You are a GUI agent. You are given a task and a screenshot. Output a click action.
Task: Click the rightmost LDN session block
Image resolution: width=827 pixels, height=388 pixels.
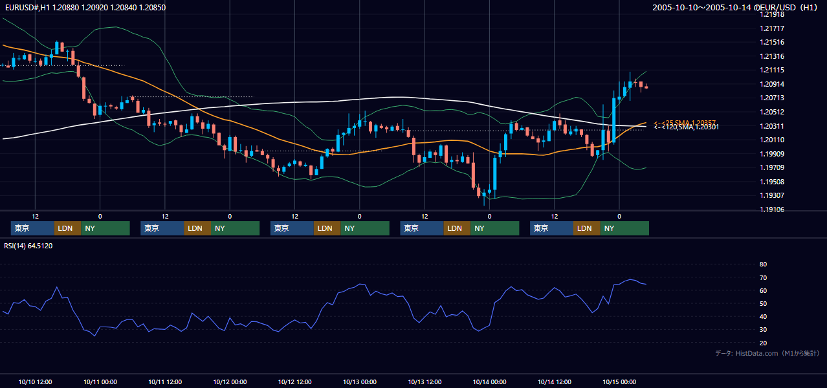pyautogui.click(x=586, y=228)
